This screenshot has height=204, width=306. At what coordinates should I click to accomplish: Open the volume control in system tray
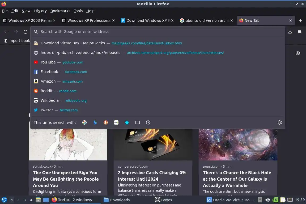pyautogui.click(x=267, y=200)
